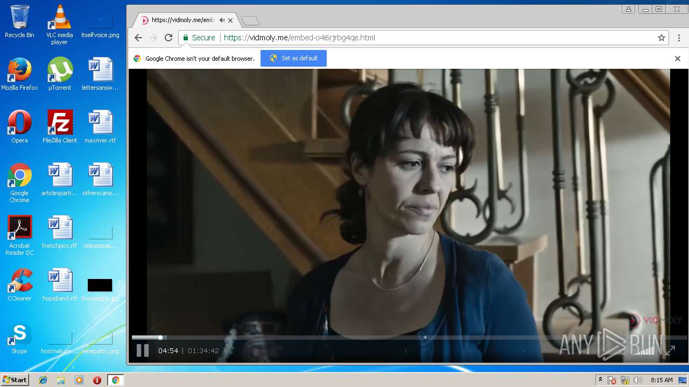This screenshot has width=689, height=387.
Task: Open Windows Media Player from taskbar
Action: 79,380
